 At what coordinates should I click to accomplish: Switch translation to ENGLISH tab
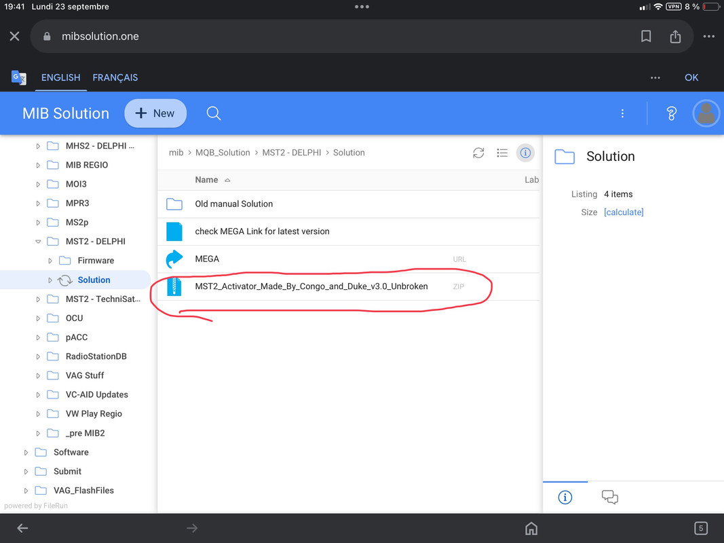[60, 77]
